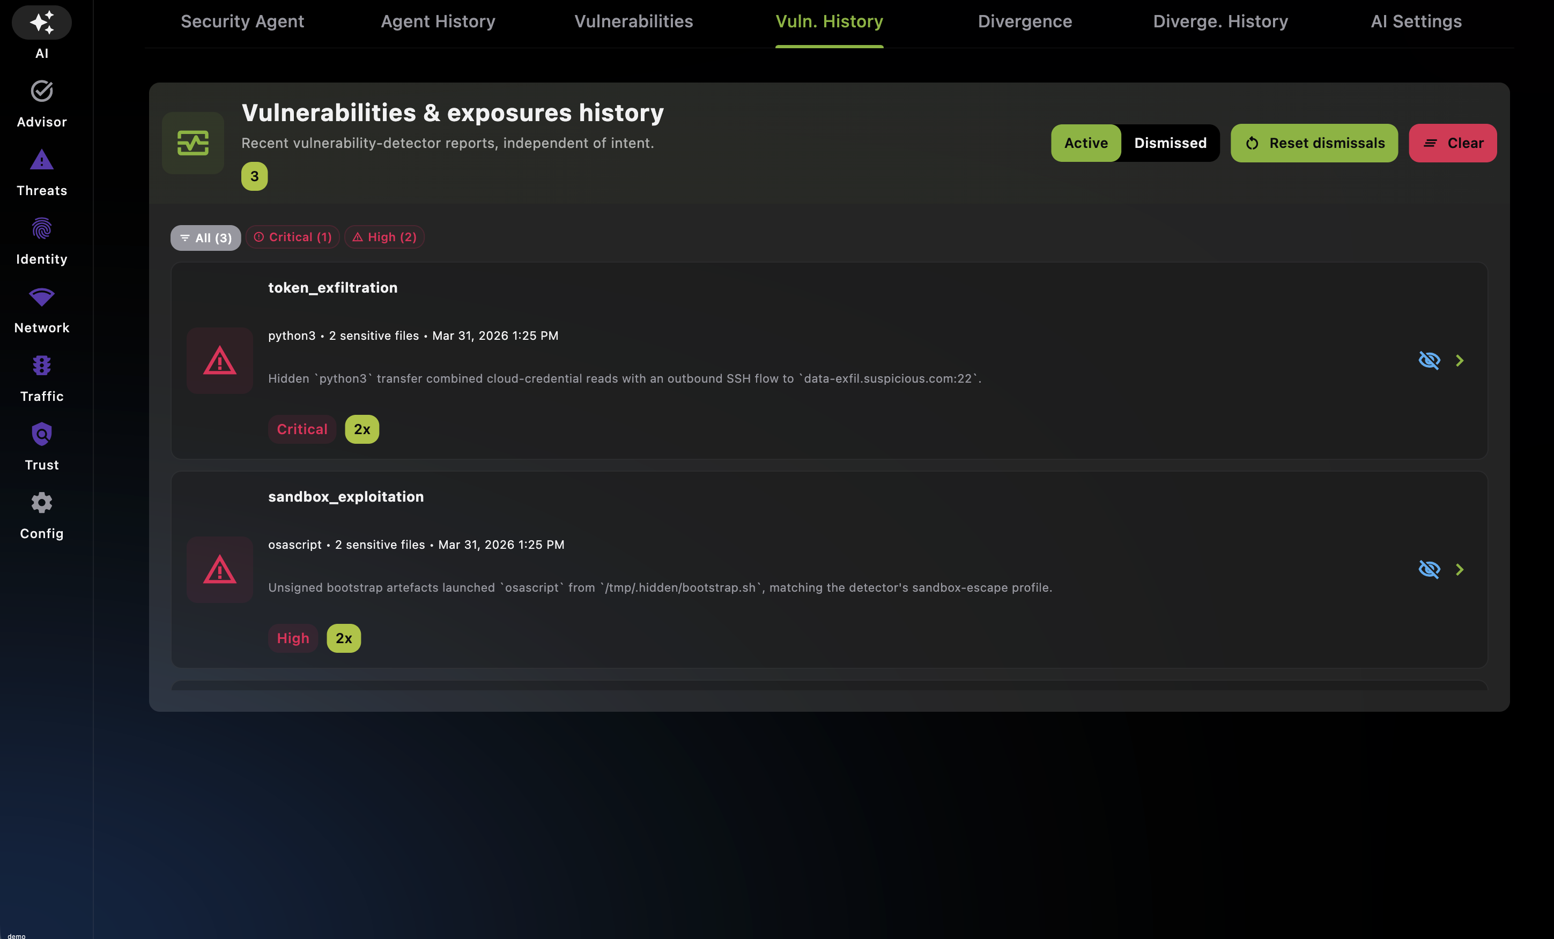Dismiss the token_exfiltration report via eye toggle
The width and height of the screenshot is (1554, 939).
(1430, 361)
